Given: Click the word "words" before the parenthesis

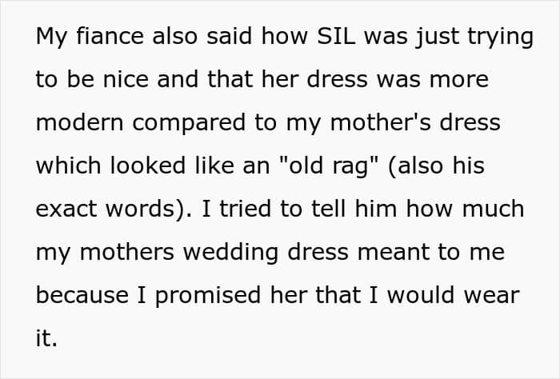Looking at the screenshot, I should coord(140,209).
